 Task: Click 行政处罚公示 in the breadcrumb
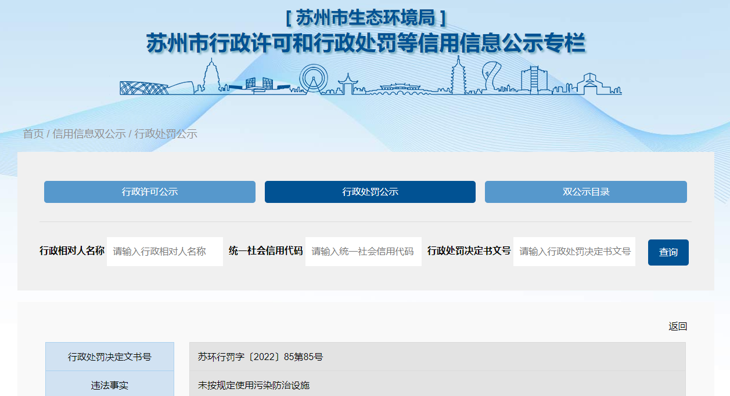pos(166,134)
